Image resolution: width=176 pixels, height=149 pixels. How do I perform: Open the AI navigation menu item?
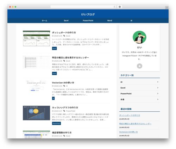pos(131,20)
